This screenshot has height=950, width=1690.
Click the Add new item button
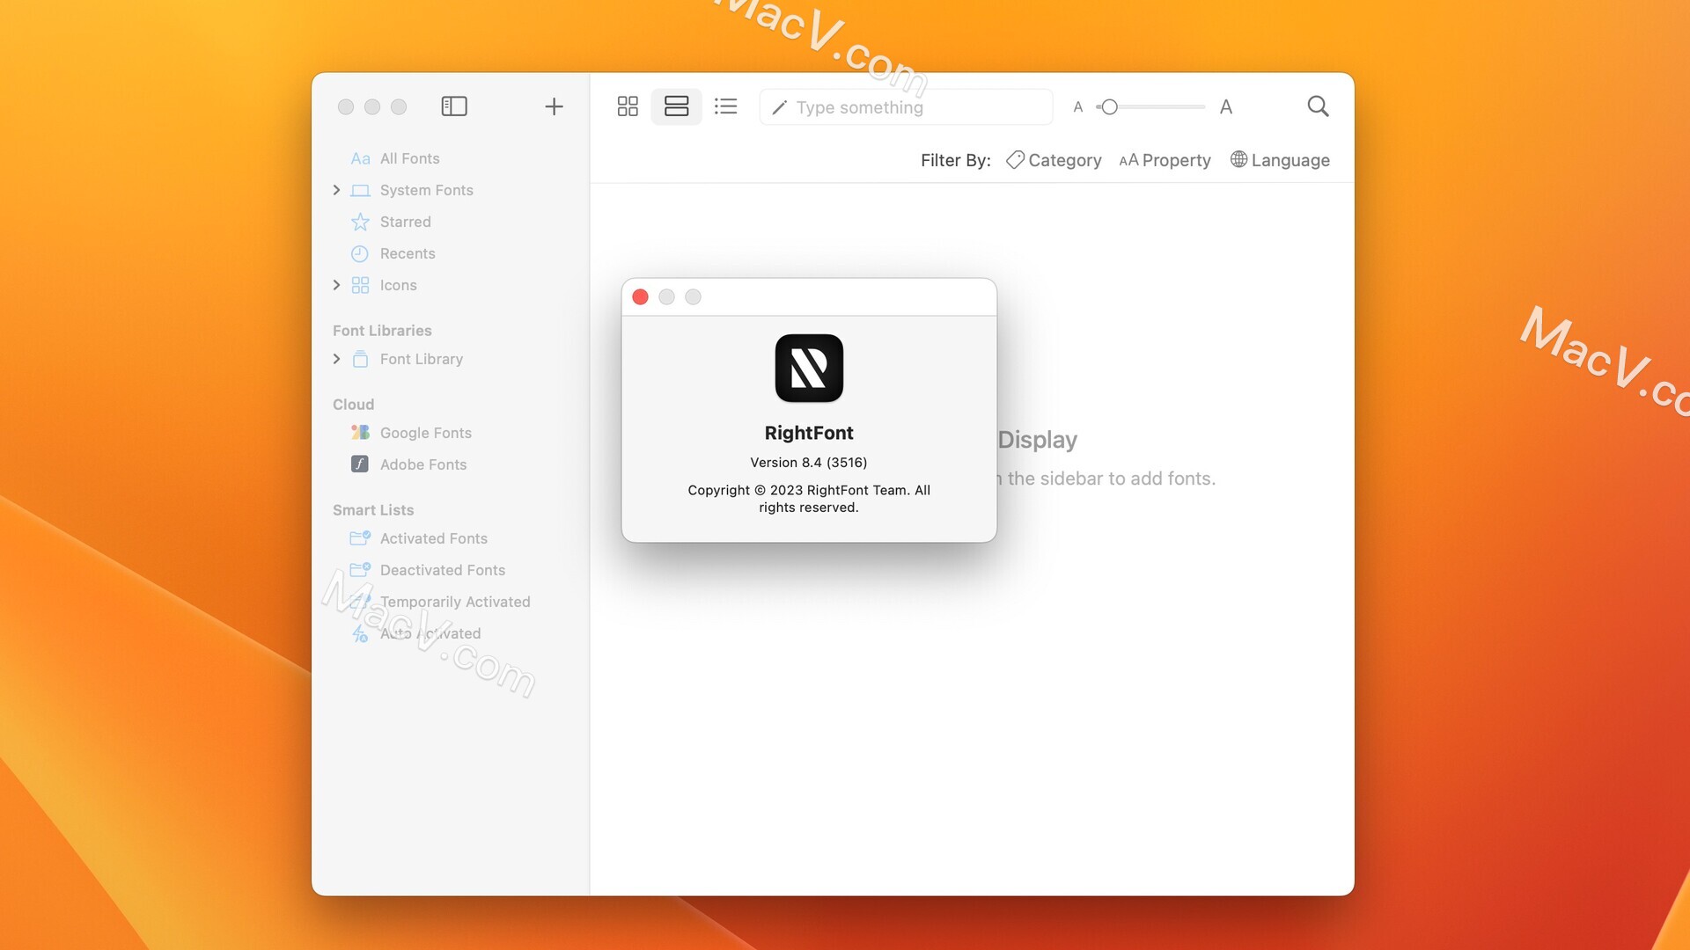pos(553,106)
